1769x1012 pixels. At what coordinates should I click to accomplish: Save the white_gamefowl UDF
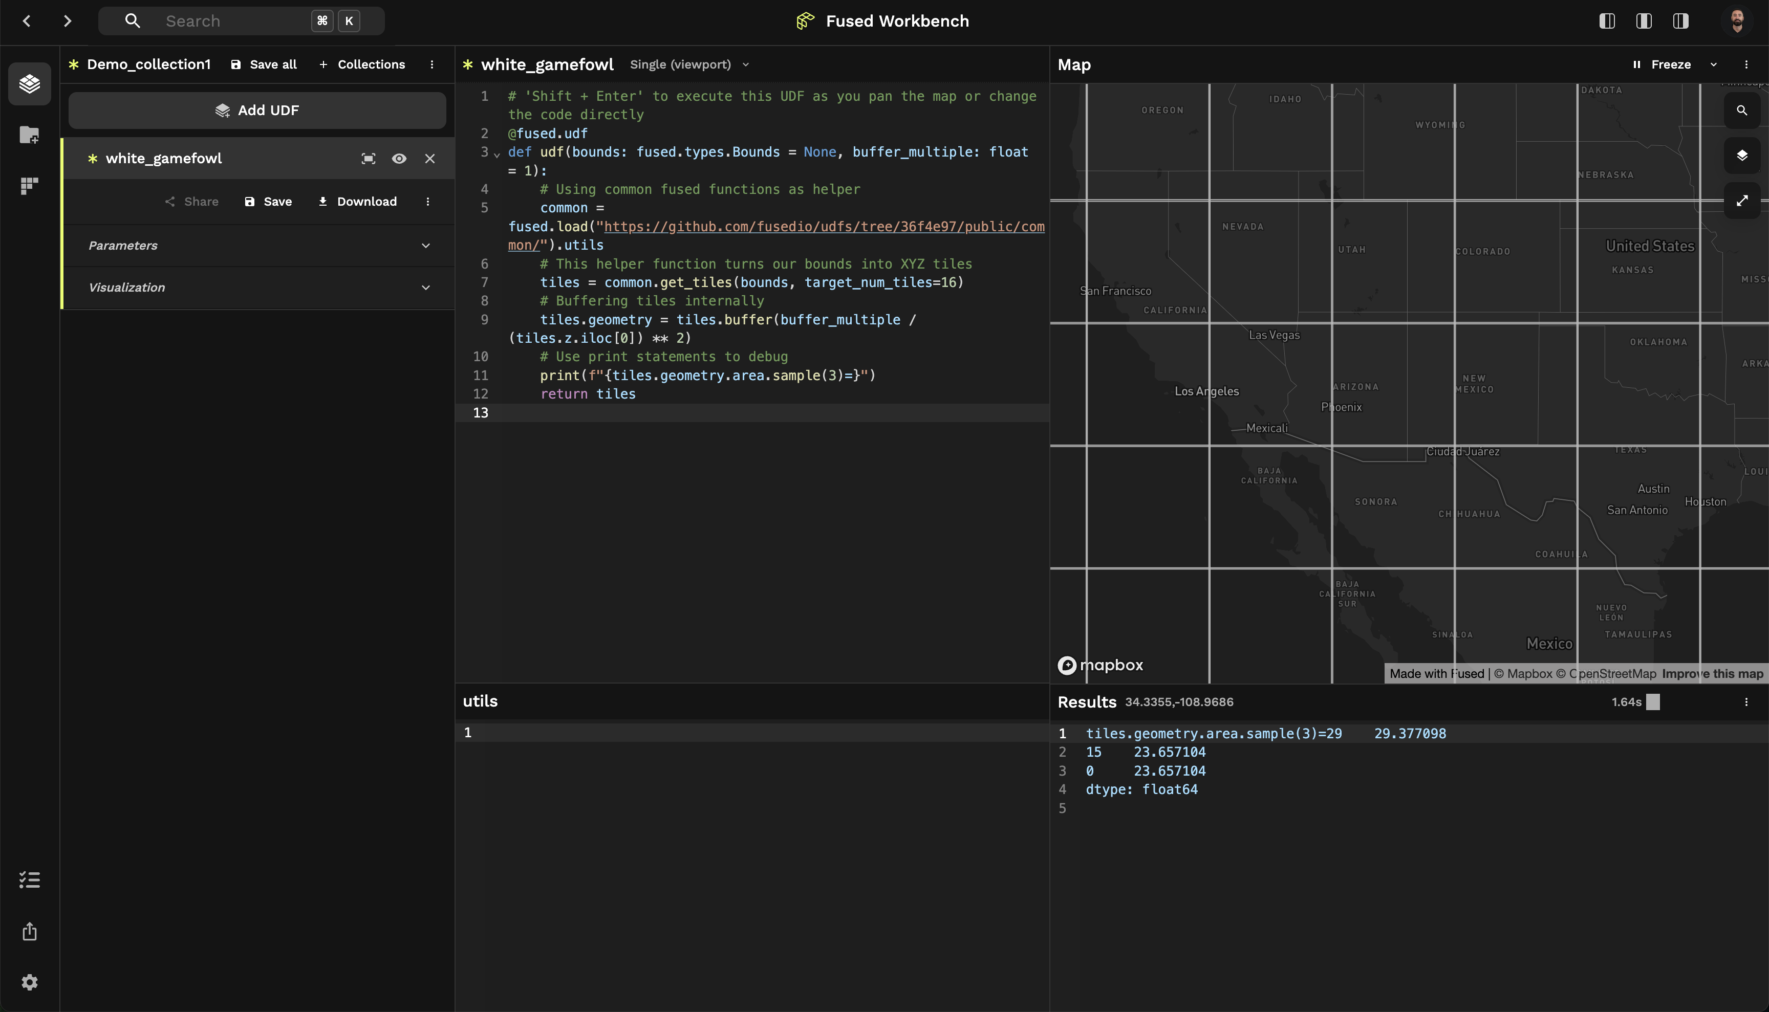coord(268,202)
